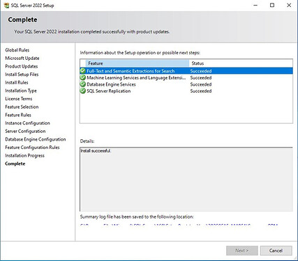
Task: Select the Feature Selection step in the sidebar
Action: [22, 107]
